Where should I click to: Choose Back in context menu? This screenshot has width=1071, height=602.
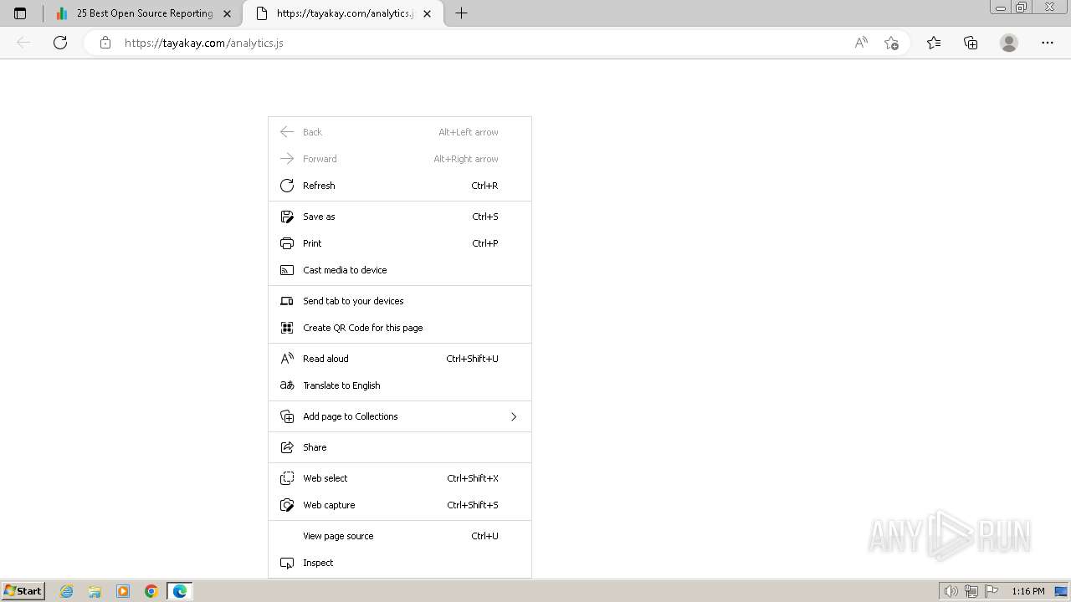(400, 132)
